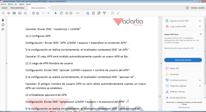This screenshot has width=206, height=112.
Task: Click the zoom in plus icon
Action: tap(71, 13)
